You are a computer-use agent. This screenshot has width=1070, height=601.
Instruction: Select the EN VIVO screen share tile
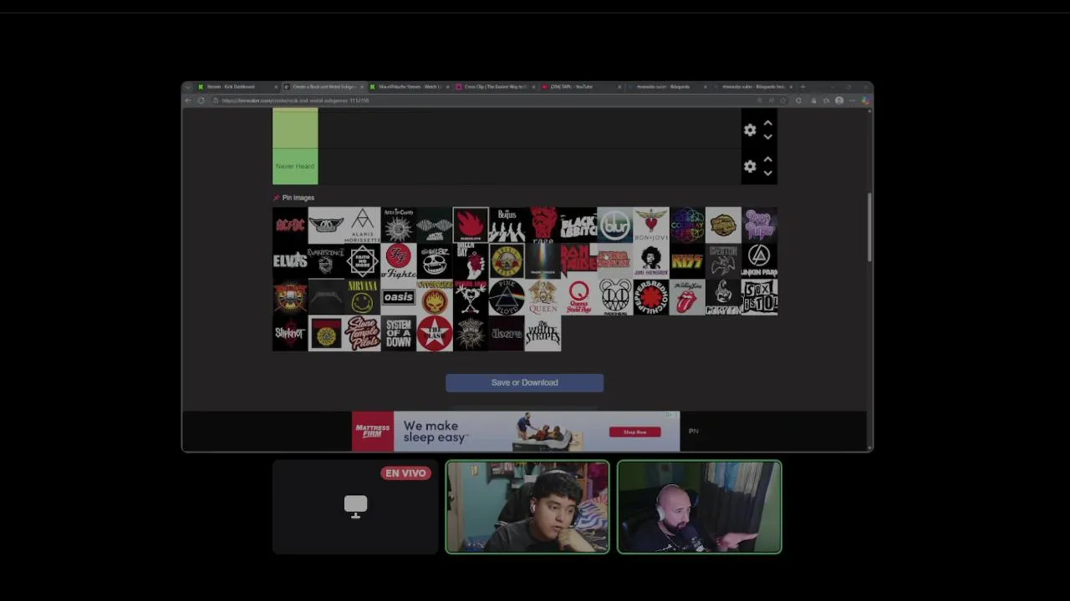pos(355,507)
